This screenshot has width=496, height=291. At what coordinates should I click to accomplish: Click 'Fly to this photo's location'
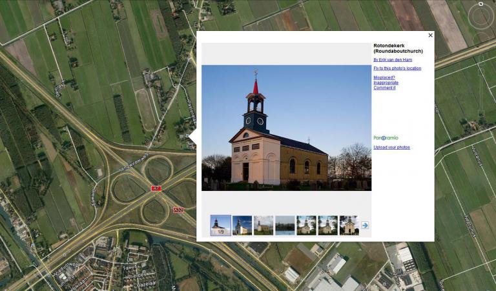(397, 68)
